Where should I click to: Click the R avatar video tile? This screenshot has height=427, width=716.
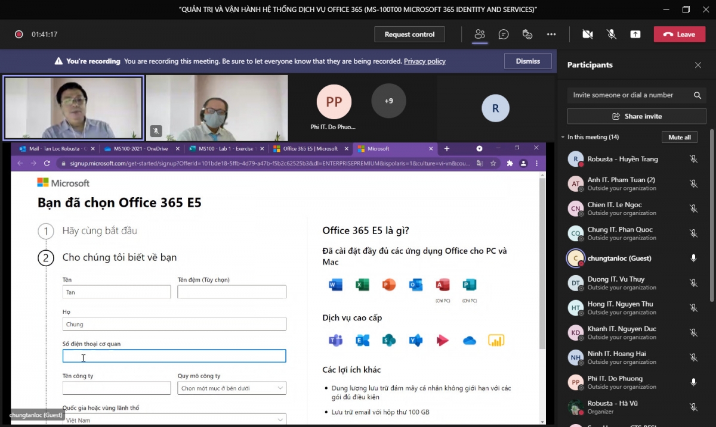coord(495,109)
